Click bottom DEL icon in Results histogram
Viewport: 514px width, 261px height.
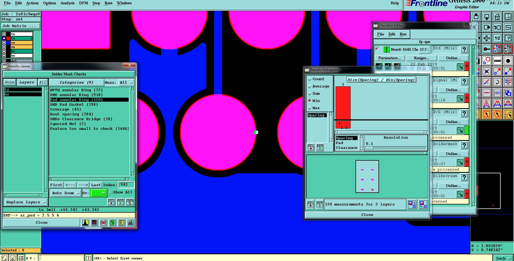click(x=310, y=205)
